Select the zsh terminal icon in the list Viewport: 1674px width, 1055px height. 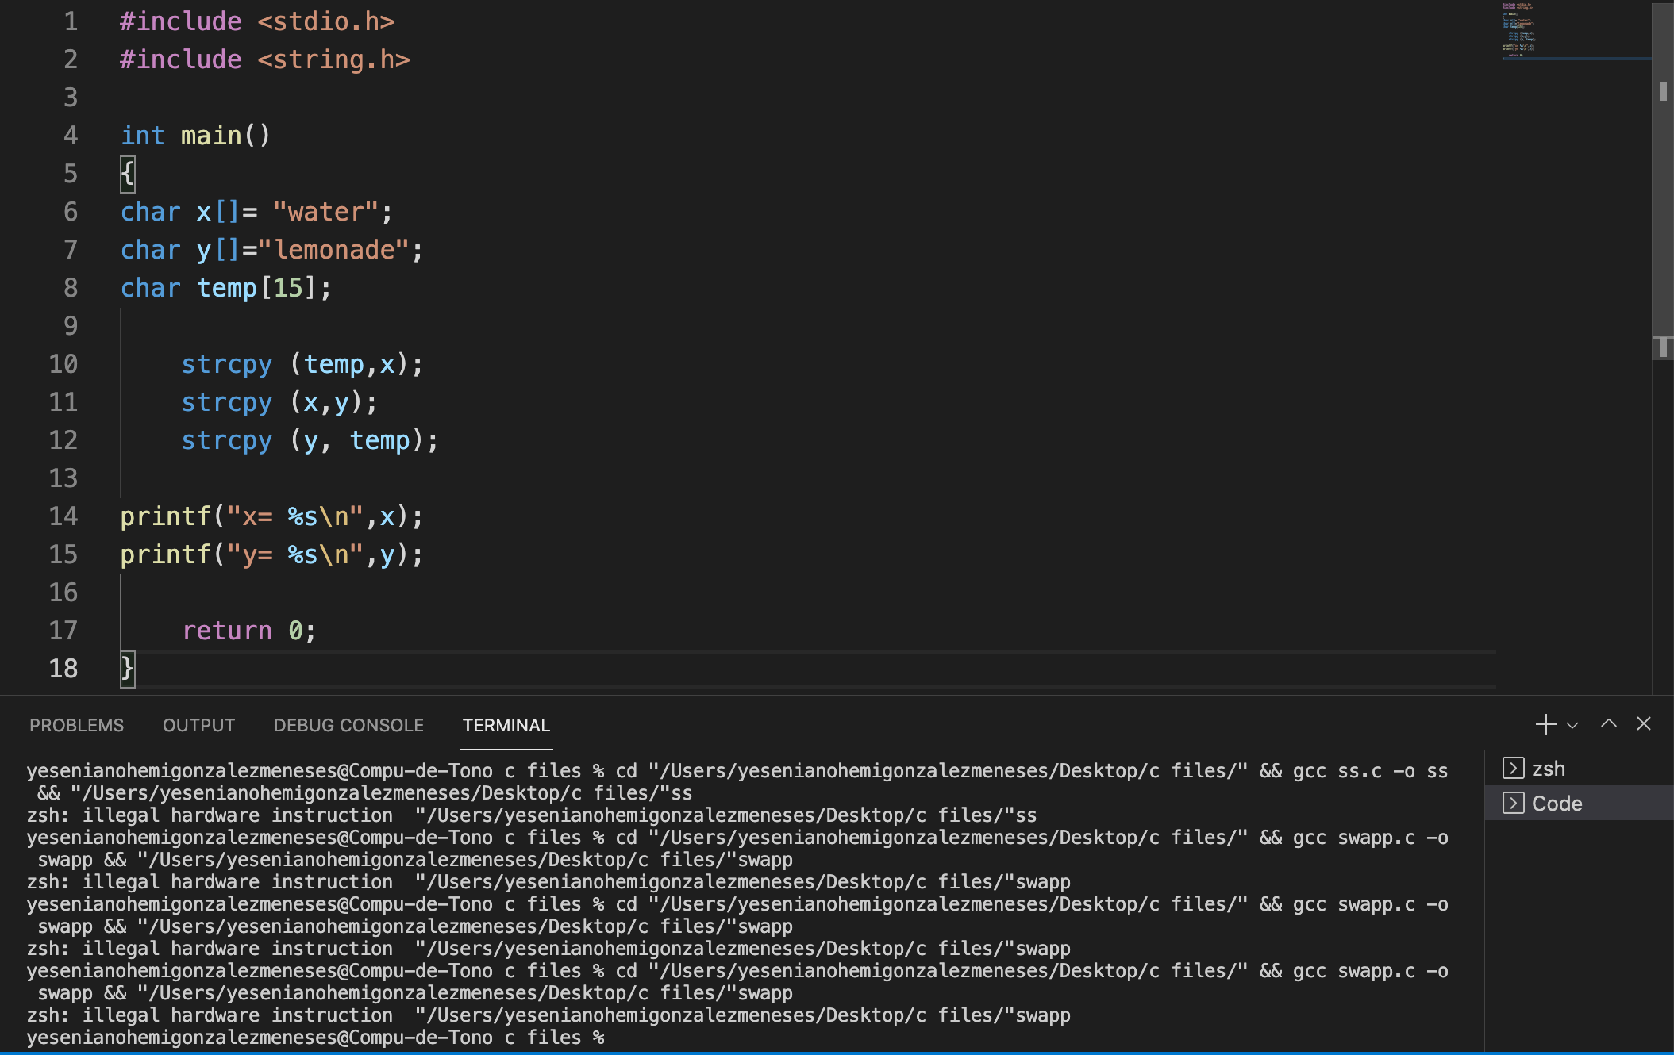coord(1513,769)
